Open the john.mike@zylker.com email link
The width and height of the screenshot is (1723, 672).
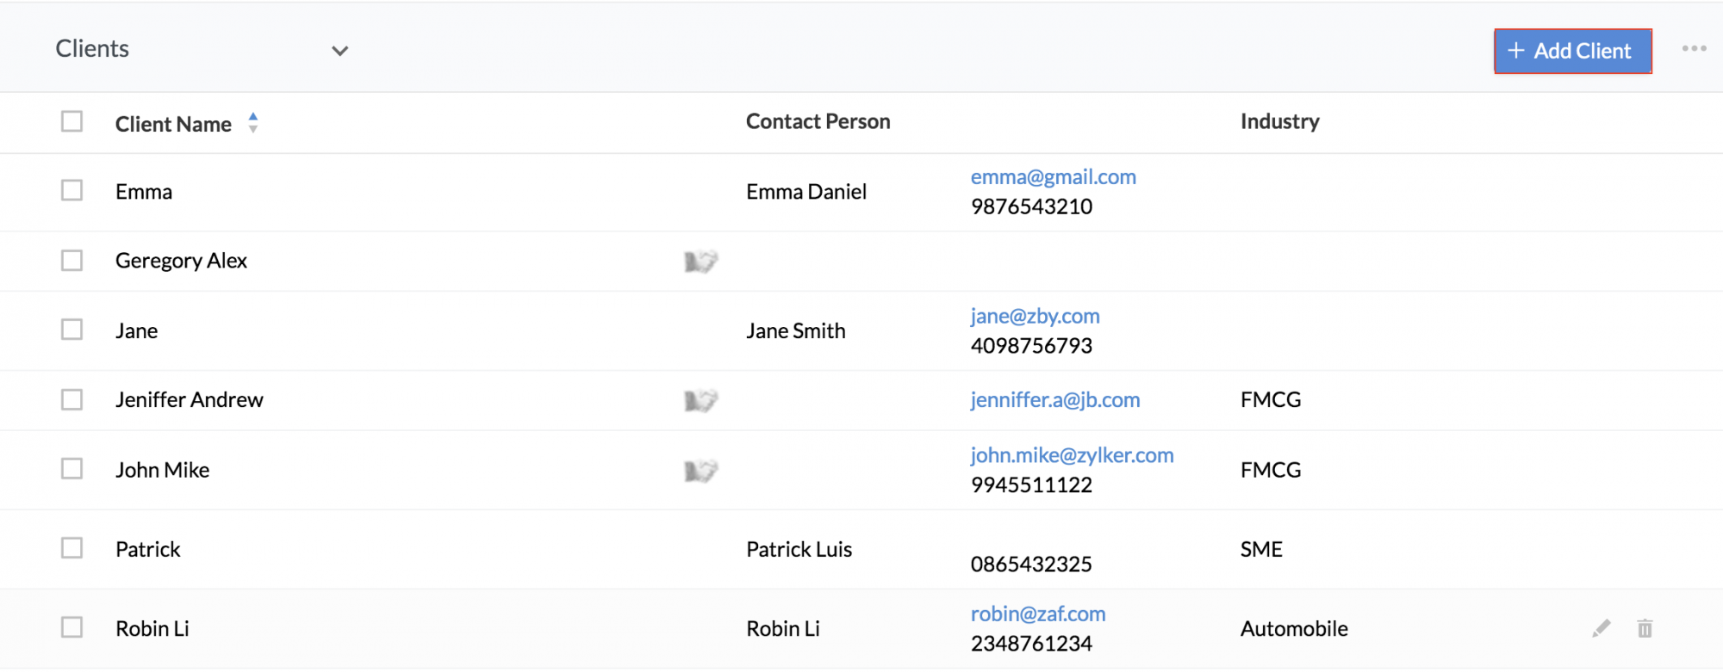pyautogui.click(x=1072, y=455)
